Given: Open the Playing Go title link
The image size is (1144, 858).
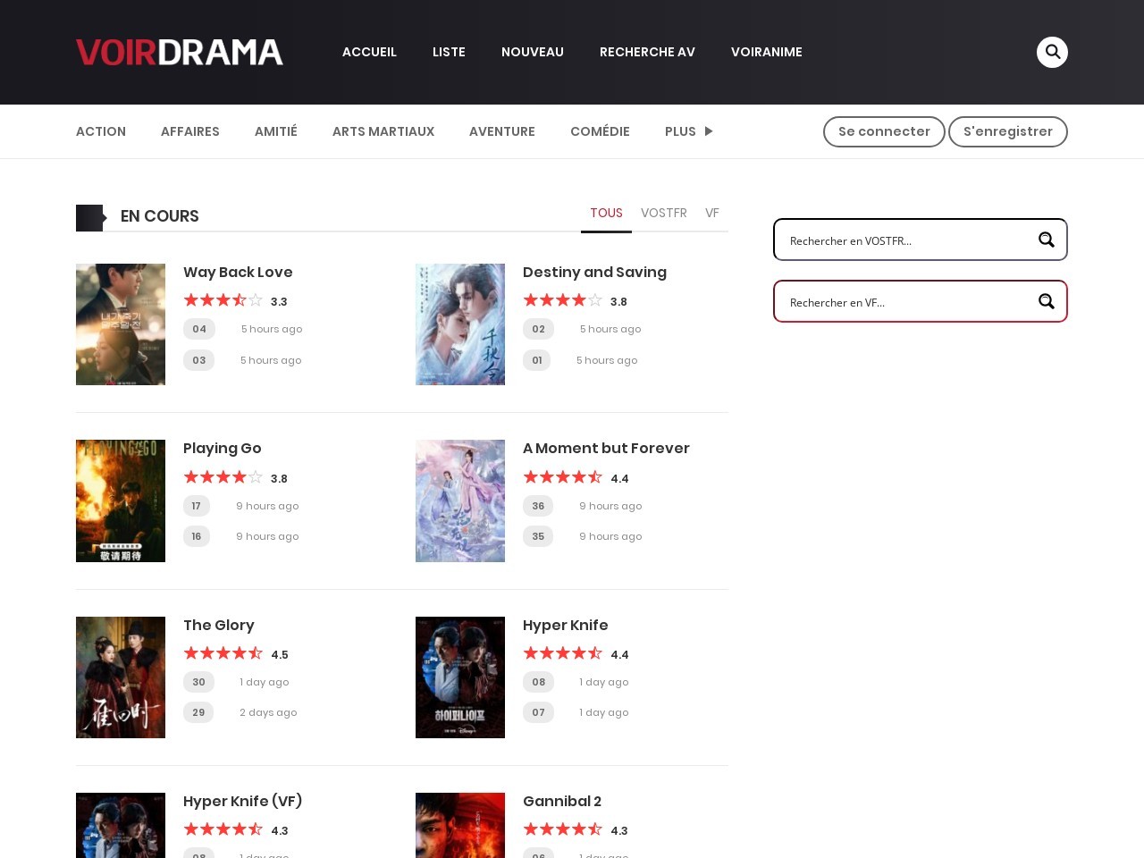Looking at the screenshot, I should tap(223, 448).
